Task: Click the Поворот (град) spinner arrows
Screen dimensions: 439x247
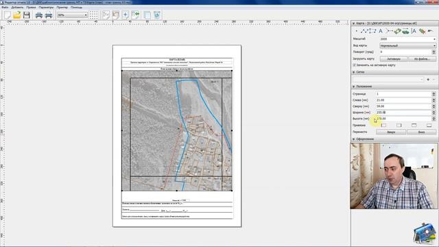Action: 434,52
